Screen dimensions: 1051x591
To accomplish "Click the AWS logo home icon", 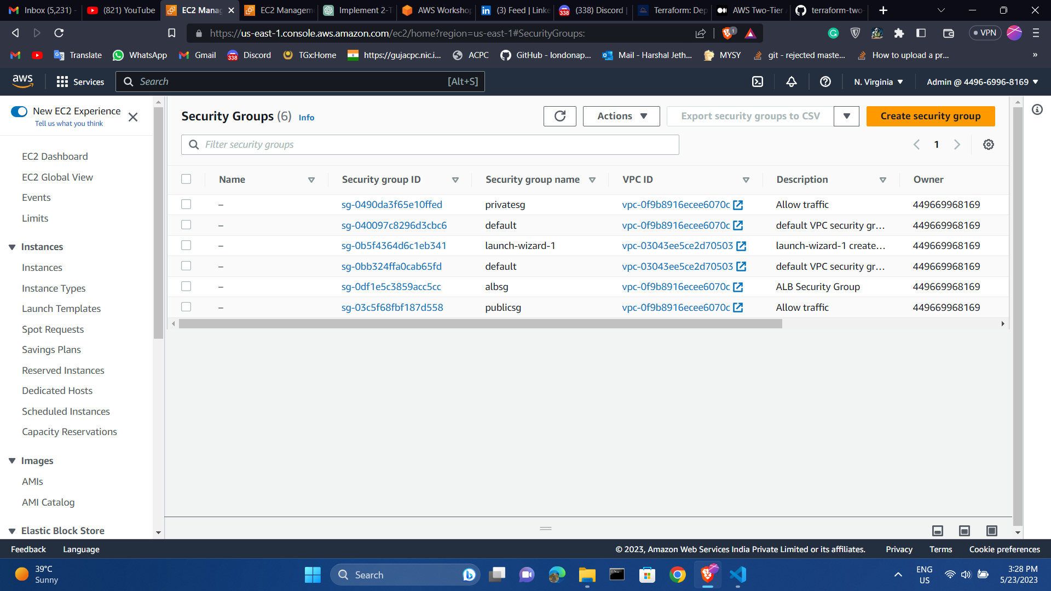I will point(23,81).
